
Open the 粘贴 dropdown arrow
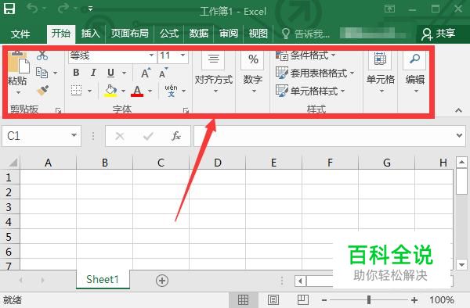point(18,93)
